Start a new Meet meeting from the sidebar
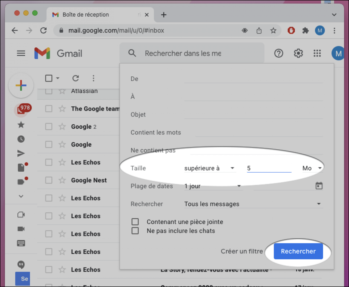Screen dimensions: 349x287 click(21, 214)
